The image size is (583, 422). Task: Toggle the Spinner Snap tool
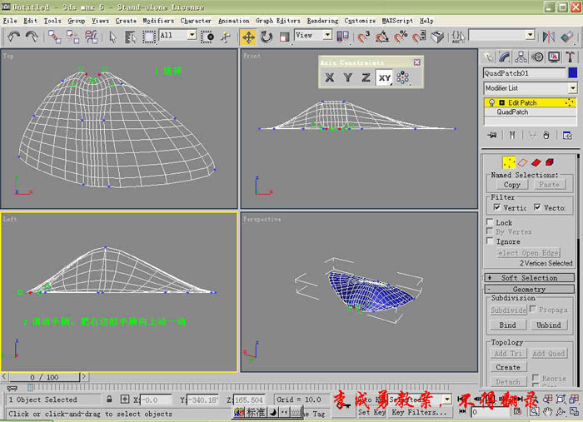pos(419,37)
